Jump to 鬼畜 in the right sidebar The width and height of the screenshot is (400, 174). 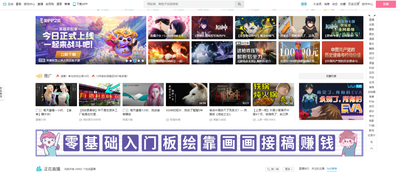[371, 97]
